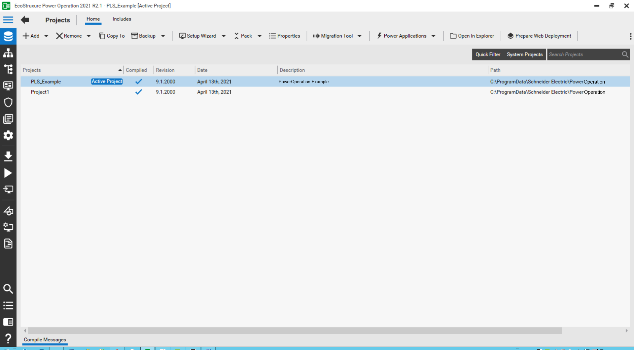This screenshot has height=350, width=634.
Task: Click Power Applications toolbar button
Action: click(x=402, y=36)
